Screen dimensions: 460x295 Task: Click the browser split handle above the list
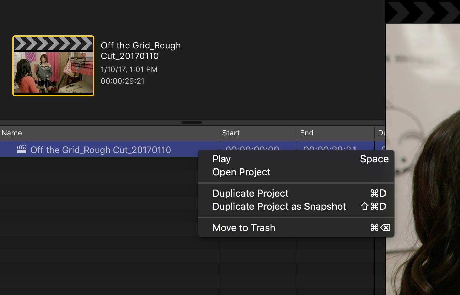tap(192, 122)
